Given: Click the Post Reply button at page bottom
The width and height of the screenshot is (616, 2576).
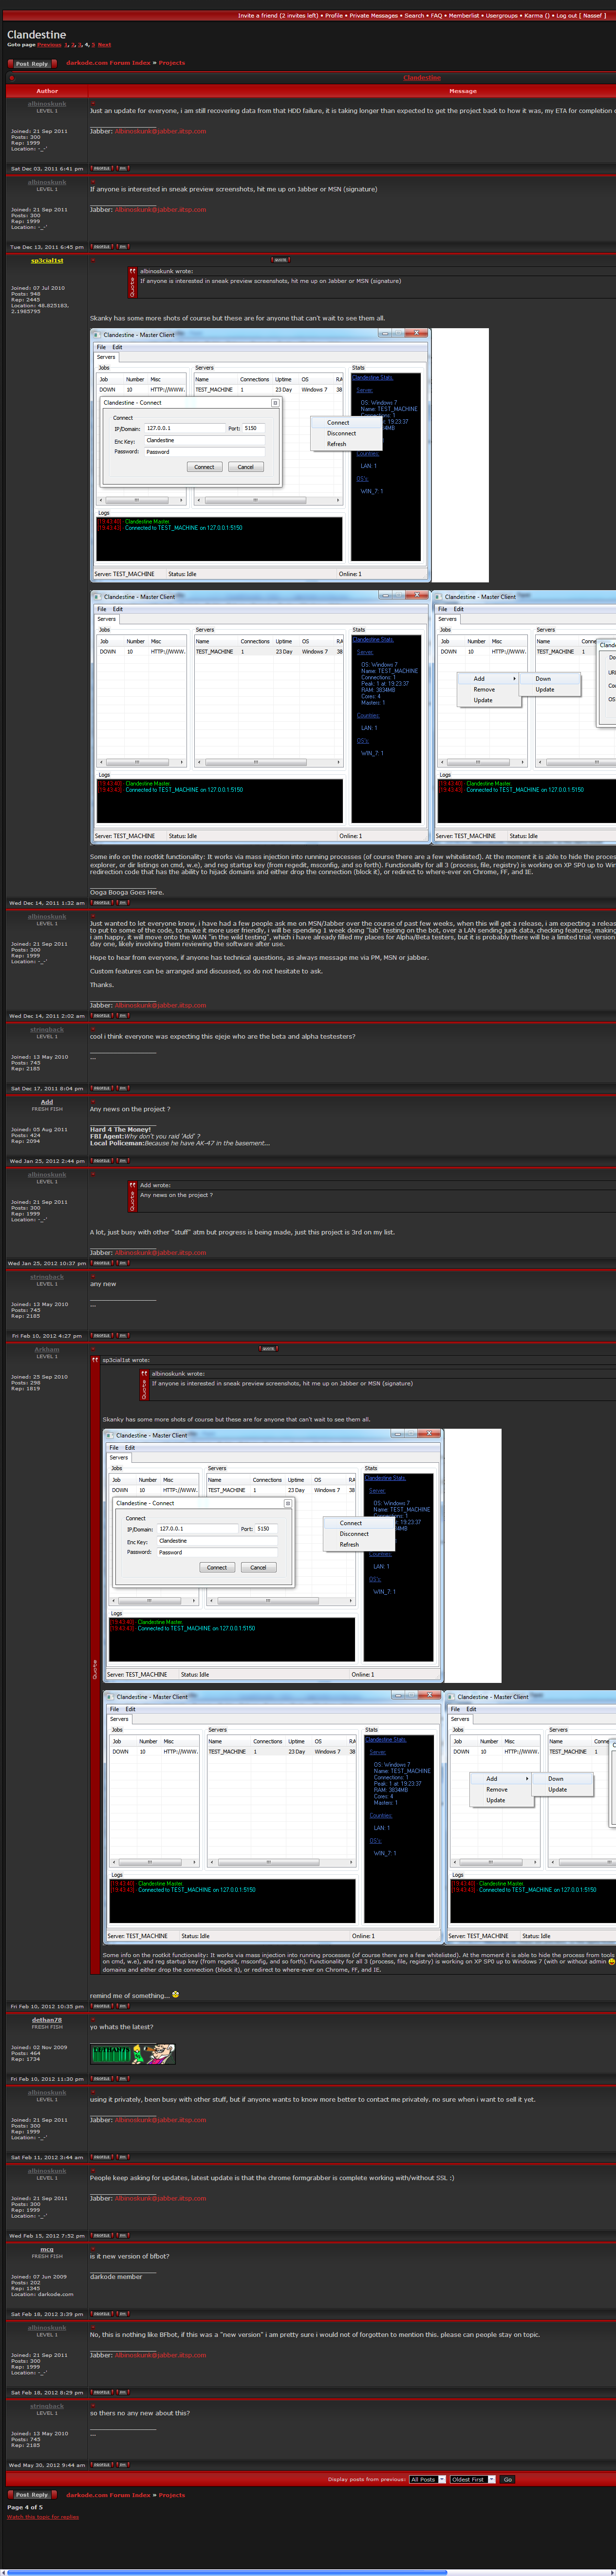Looking at the screenshot, I should tap(31, 2495).
